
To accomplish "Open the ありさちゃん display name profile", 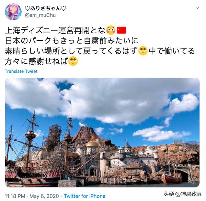I will point(45,8).
